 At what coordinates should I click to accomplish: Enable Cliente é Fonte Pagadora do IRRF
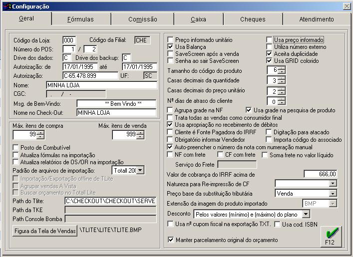(170, 132)
